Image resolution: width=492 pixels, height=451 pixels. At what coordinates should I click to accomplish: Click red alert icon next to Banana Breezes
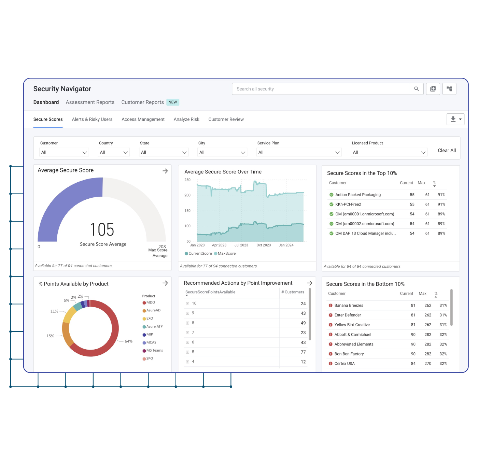(331, 306)
